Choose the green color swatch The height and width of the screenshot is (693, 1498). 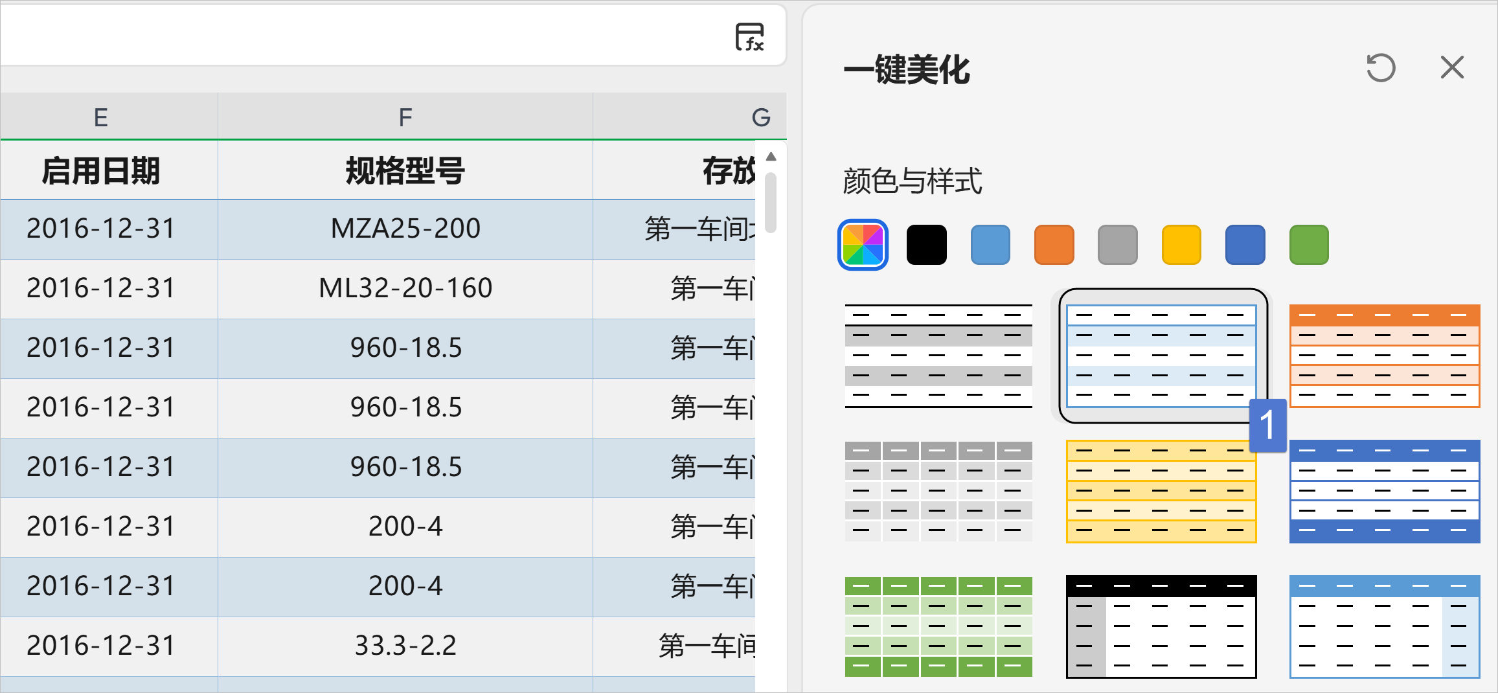[x=1309, y=245]
